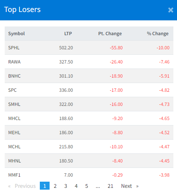Sort by Symbol column header
The width and height of the screenshot is (177, 194).
[x=16, y=33]
